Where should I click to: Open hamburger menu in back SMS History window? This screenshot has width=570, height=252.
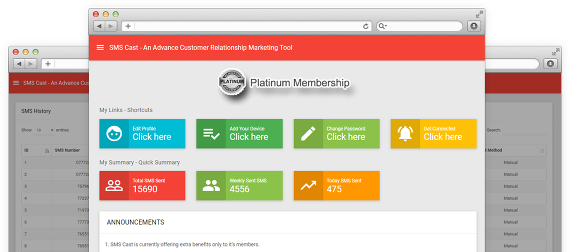point(16,82)
